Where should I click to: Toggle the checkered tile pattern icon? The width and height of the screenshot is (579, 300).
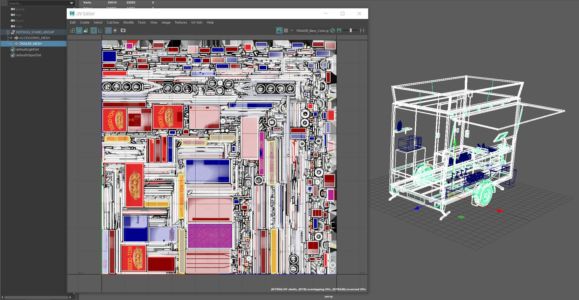pos(286,30)
